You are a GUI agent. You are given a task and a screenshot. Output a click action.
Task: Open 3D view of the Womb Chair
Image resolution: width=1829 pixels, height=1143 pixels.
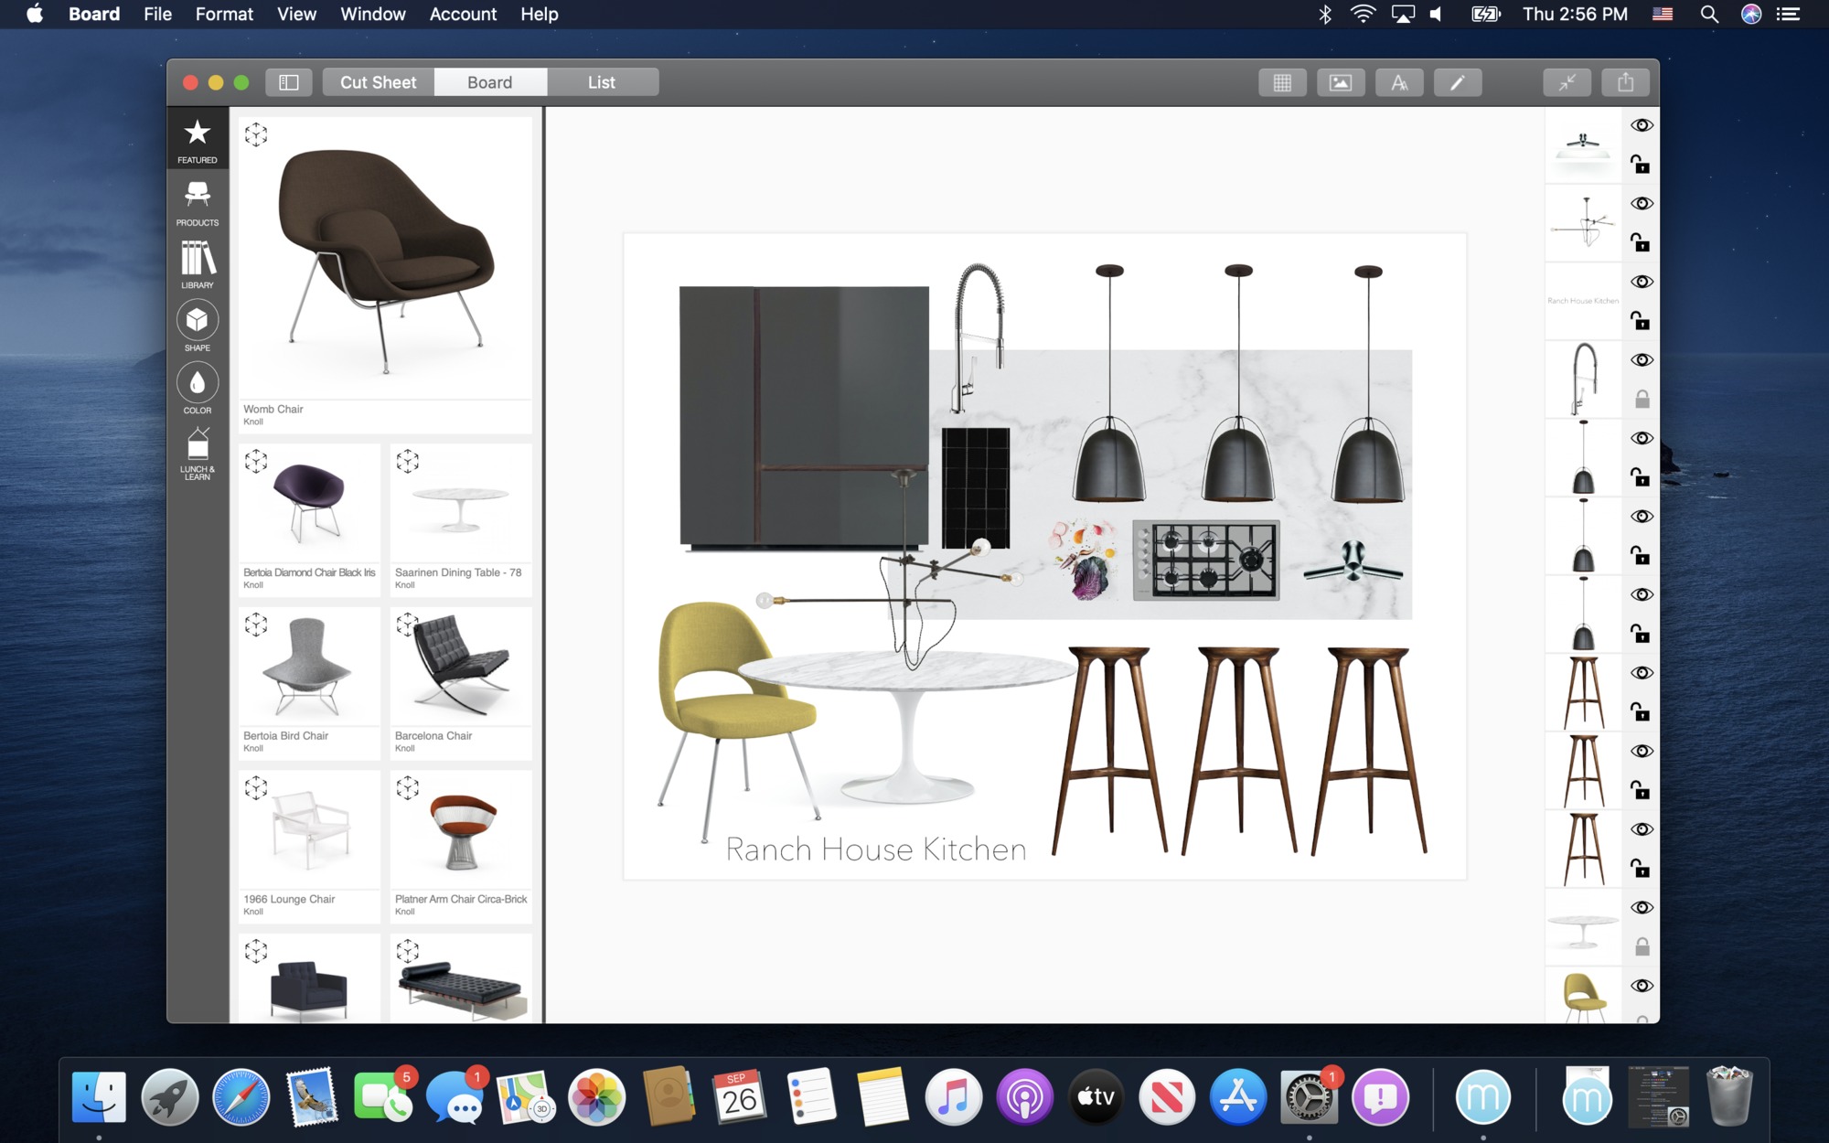point(258,135)
